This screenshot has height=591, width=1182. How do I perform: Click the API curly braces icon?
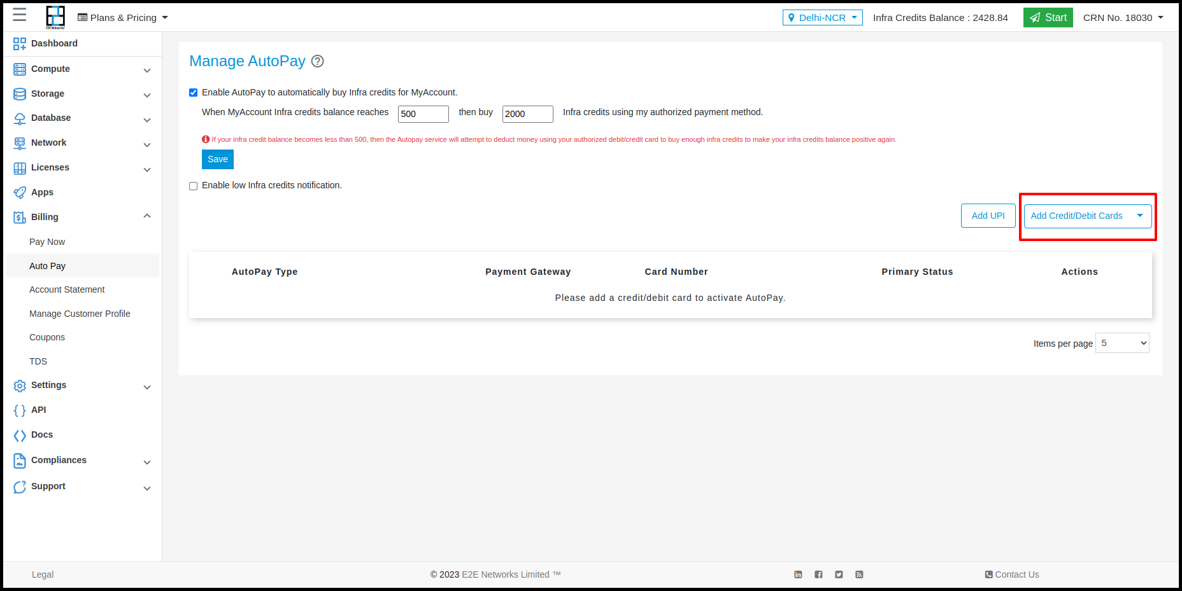tap(20, 410)
